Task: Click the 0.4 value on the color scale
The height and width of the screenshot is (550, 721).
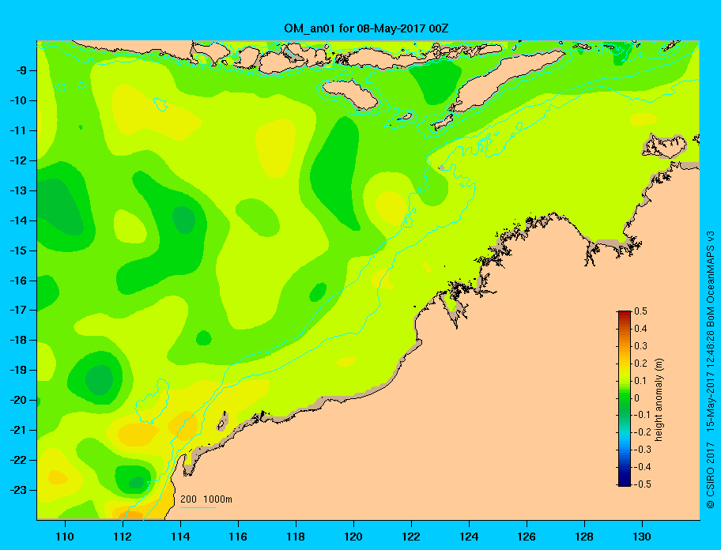Action: tap(640, 329)
